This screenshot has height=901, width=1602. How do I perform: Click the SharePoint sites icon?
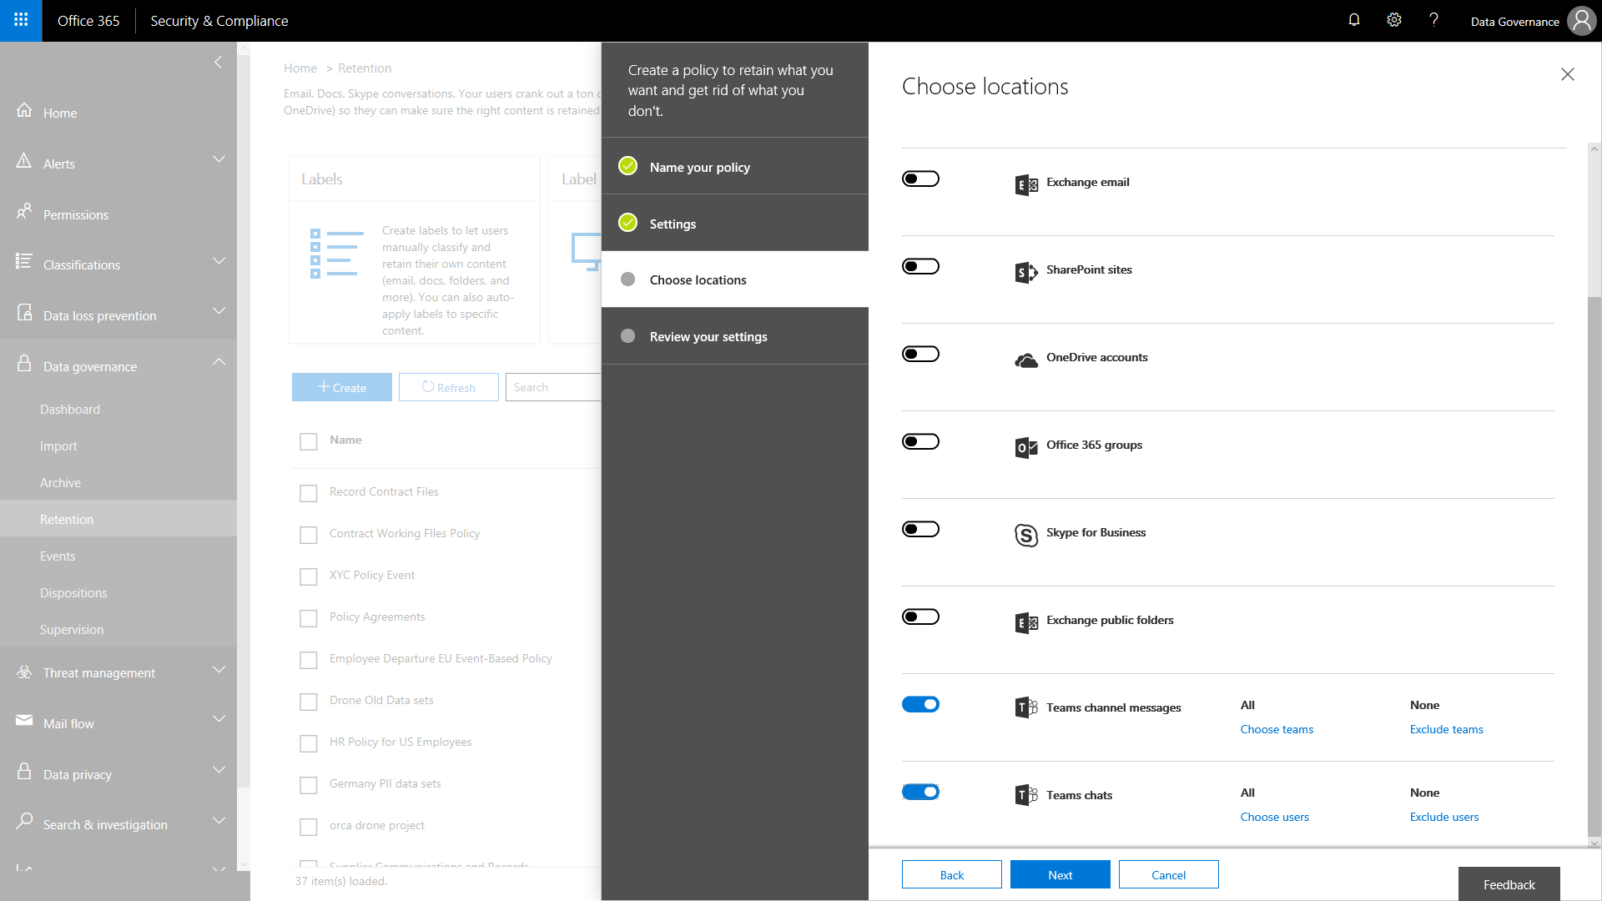(1025, 272)
